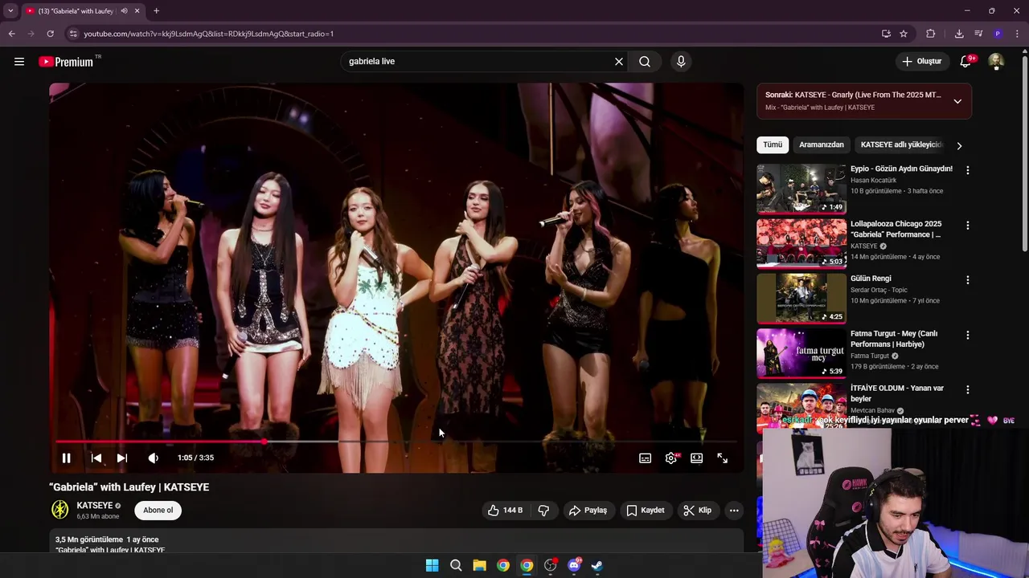Open Windows taskbar search
1029x578 pixels.
tap(456, 565)
